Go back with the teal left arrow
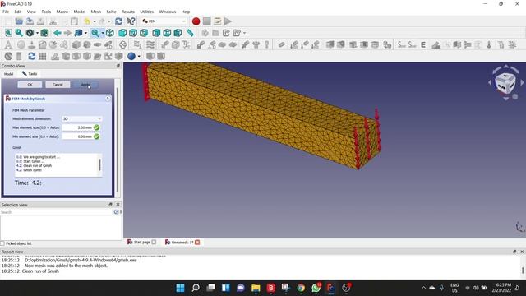526x296 pixels. (58, 33)
